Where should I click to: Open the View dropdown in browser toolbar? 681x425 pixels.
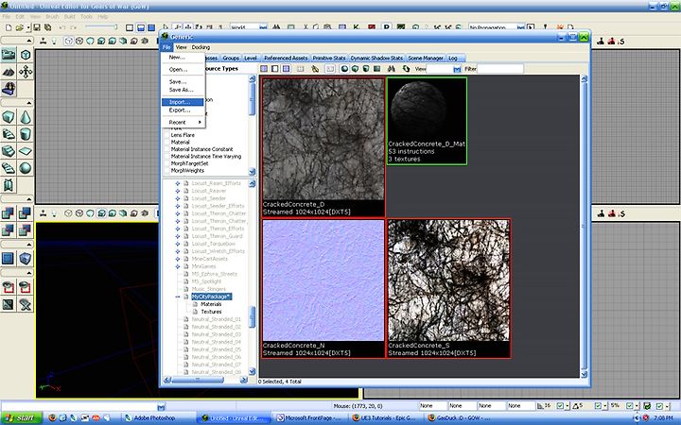click(x=457, y=69)
